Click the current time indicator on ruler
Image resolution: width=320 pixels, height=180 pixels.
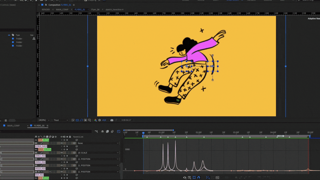click(x=143, y=133)
